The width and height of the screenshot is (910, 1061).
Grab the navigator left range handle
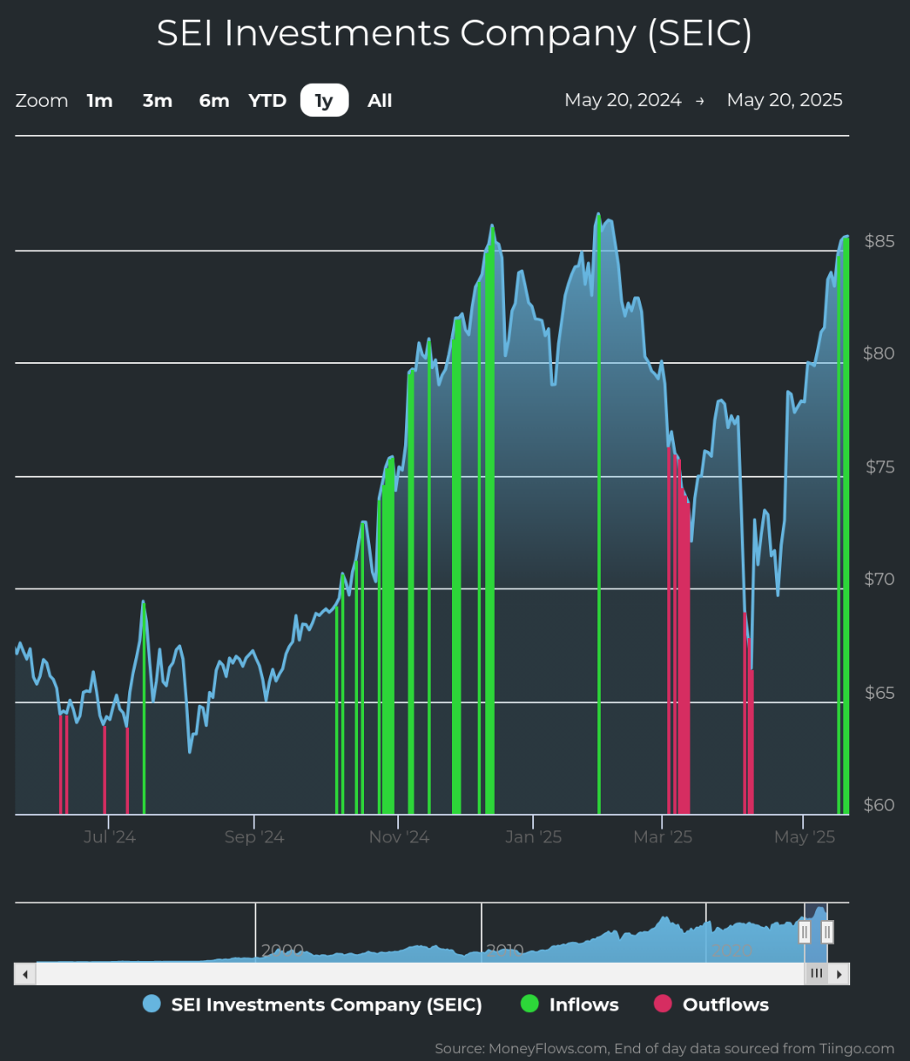(x=805, y=932)
